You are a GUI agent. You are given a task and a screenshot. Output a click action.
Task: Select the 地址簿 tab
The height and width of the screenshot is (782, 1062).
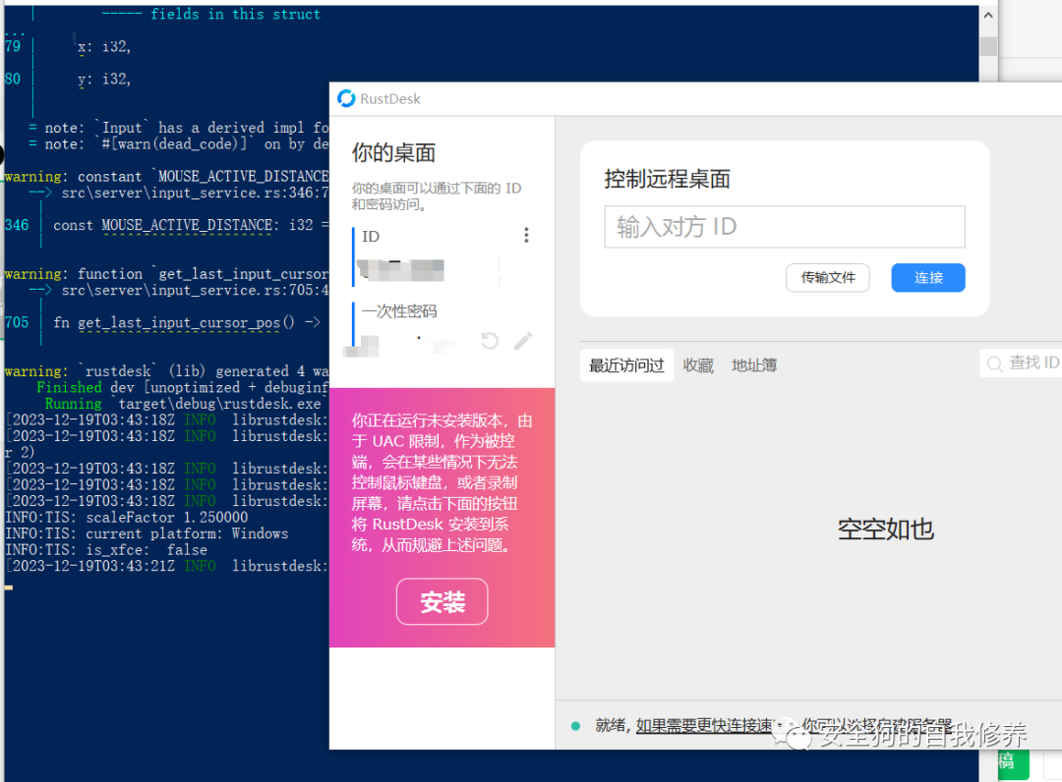[754, 365]
